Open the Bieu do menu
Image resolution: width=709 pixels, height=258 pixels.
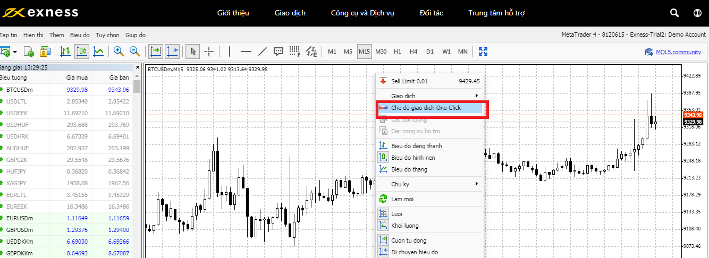(x=80, y=35)
